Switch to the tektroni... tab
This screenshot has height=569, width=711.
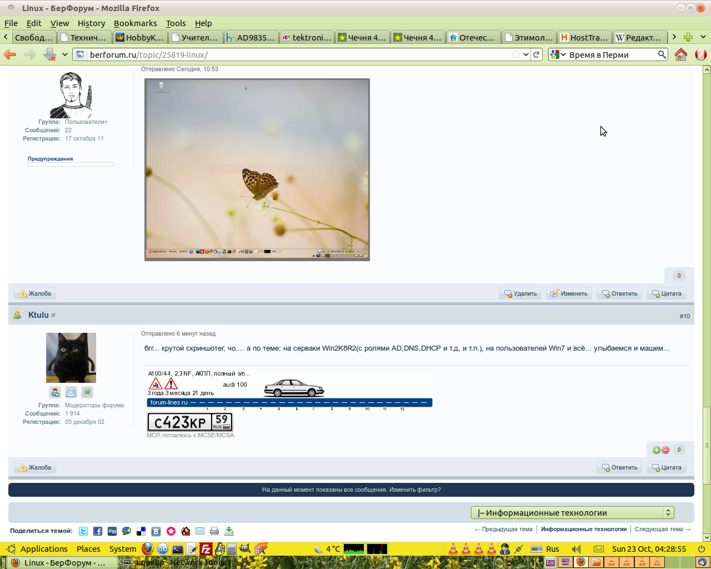click(307, 37)
